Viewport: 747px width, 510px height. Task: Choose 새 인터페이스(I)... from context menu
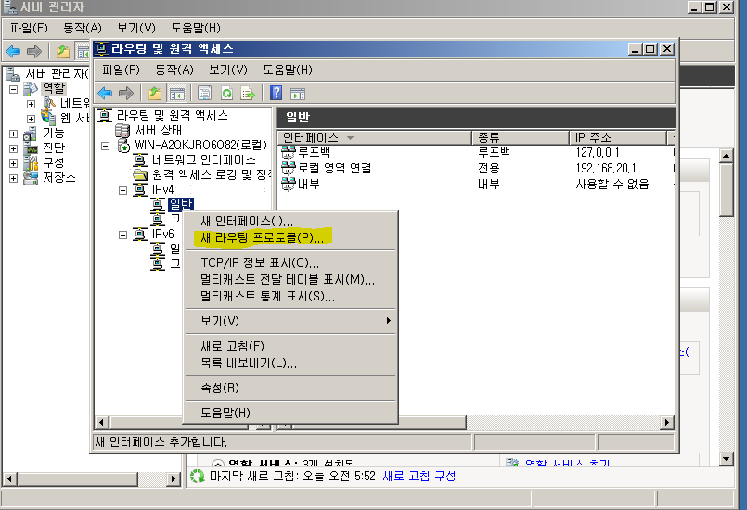(x=290, y=222)
